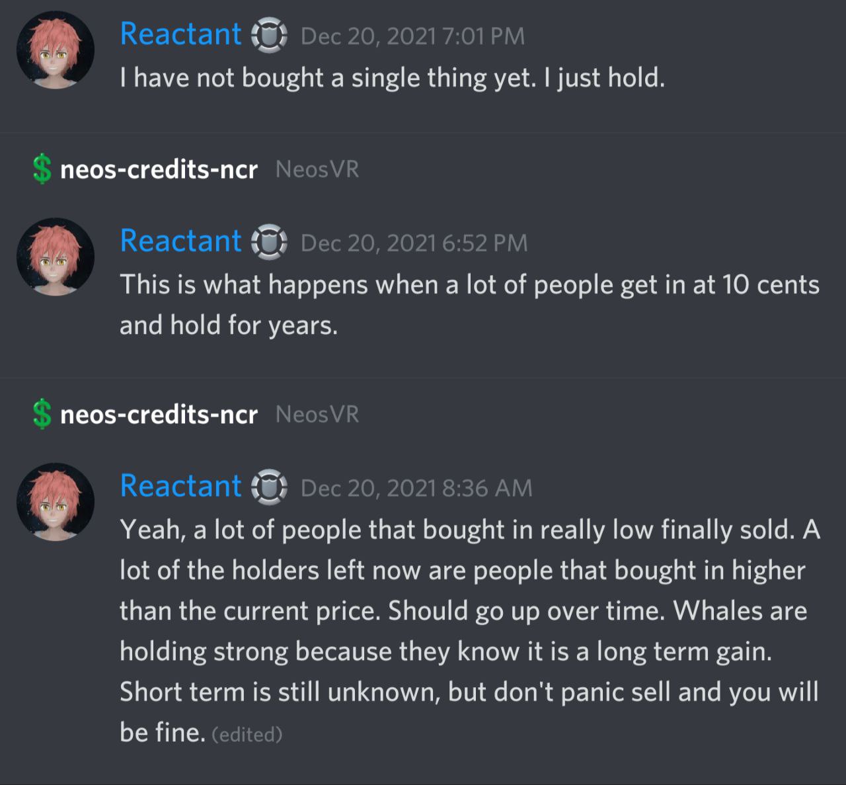This screenshot has width=846, height=785.
Task: Click the dollar emoji icon above the 8:36 AM message
Action: [x=42, y=415]
